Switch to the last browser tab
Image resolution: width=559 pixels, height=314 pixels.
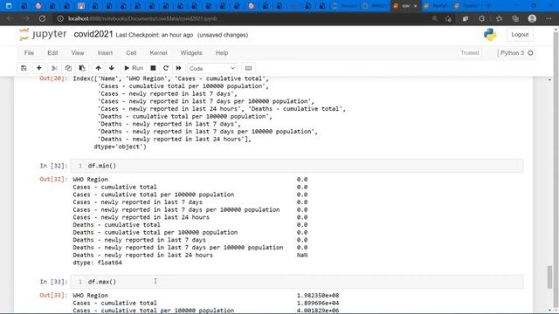tap(468, 6)
